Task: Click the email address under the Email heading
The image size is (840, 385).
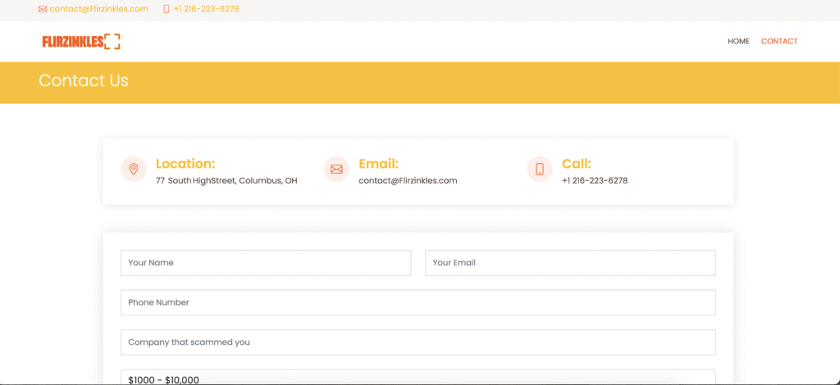Action: tap(408, 180)
